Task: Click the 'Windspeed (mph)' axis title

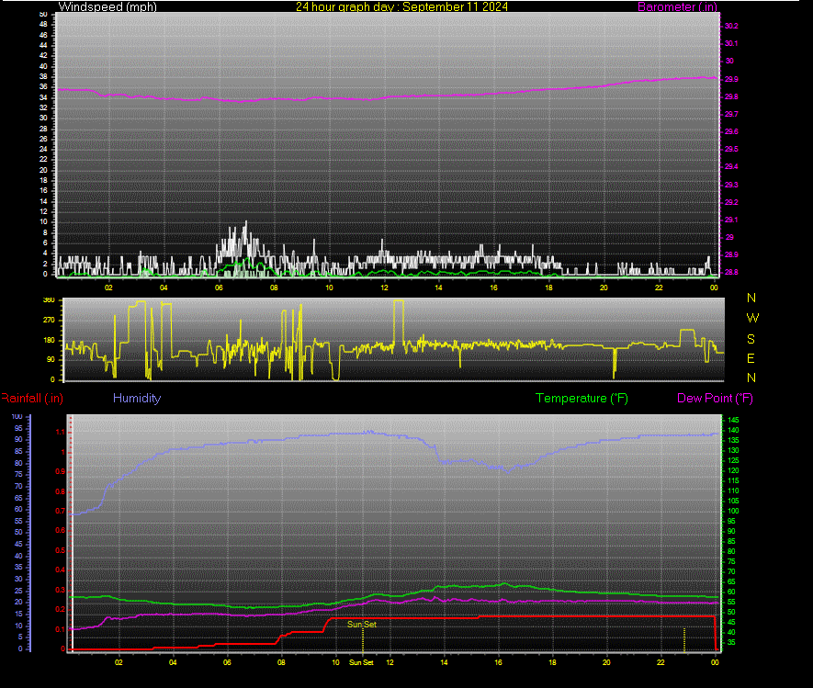Action: click(107, 6)
